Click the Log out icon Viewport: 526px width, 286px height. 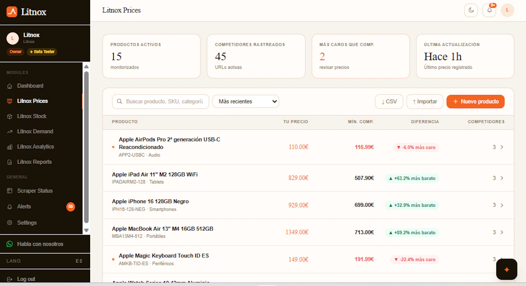point(10,279)
